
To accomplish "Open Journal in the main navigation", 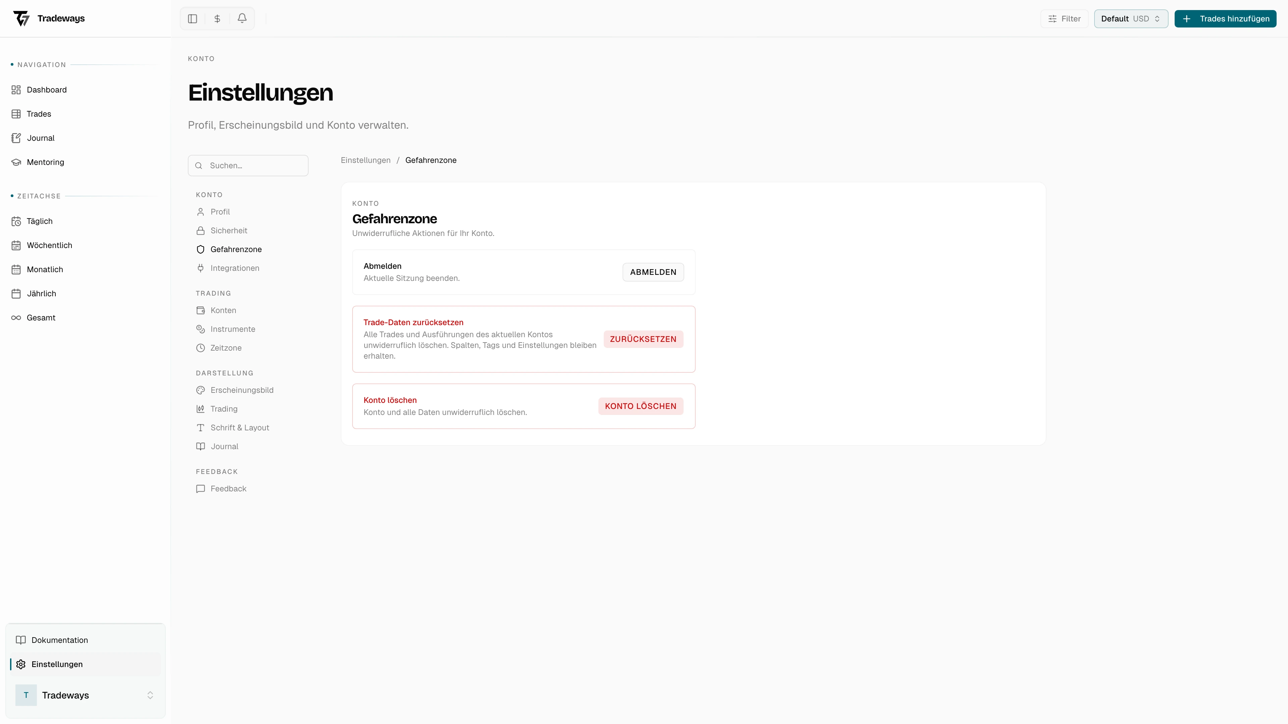I will [40, 138].
